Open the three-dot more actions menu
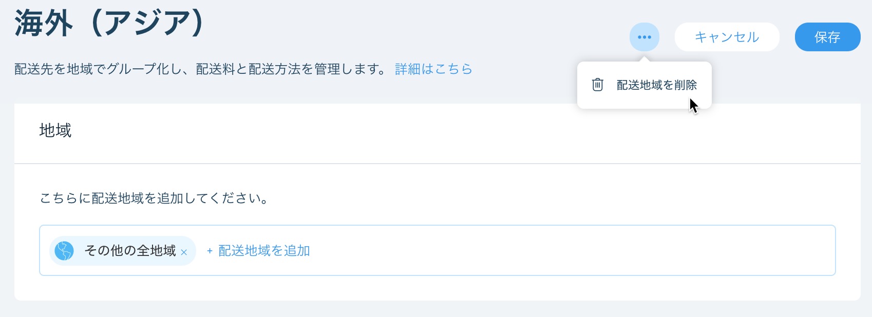 (x=644, y=37)
